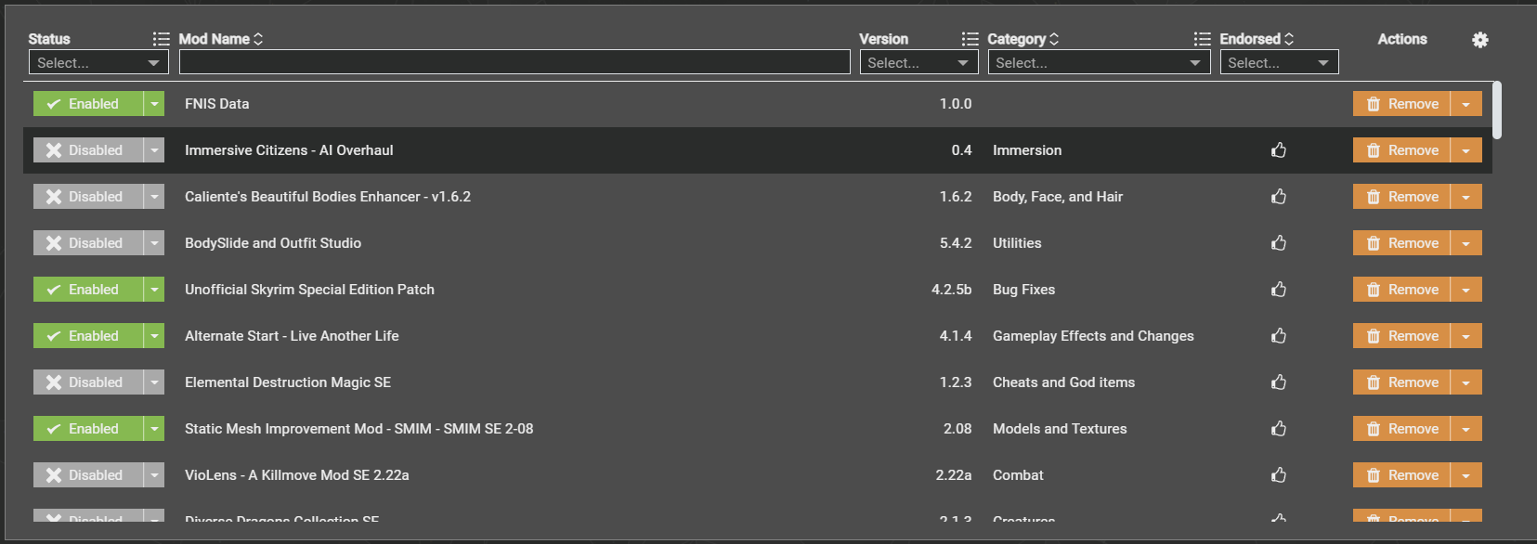The height and width of the screenshot is (544, 1537).
Task: Select the FNIS Data mod name
Action: coord(216,103)
